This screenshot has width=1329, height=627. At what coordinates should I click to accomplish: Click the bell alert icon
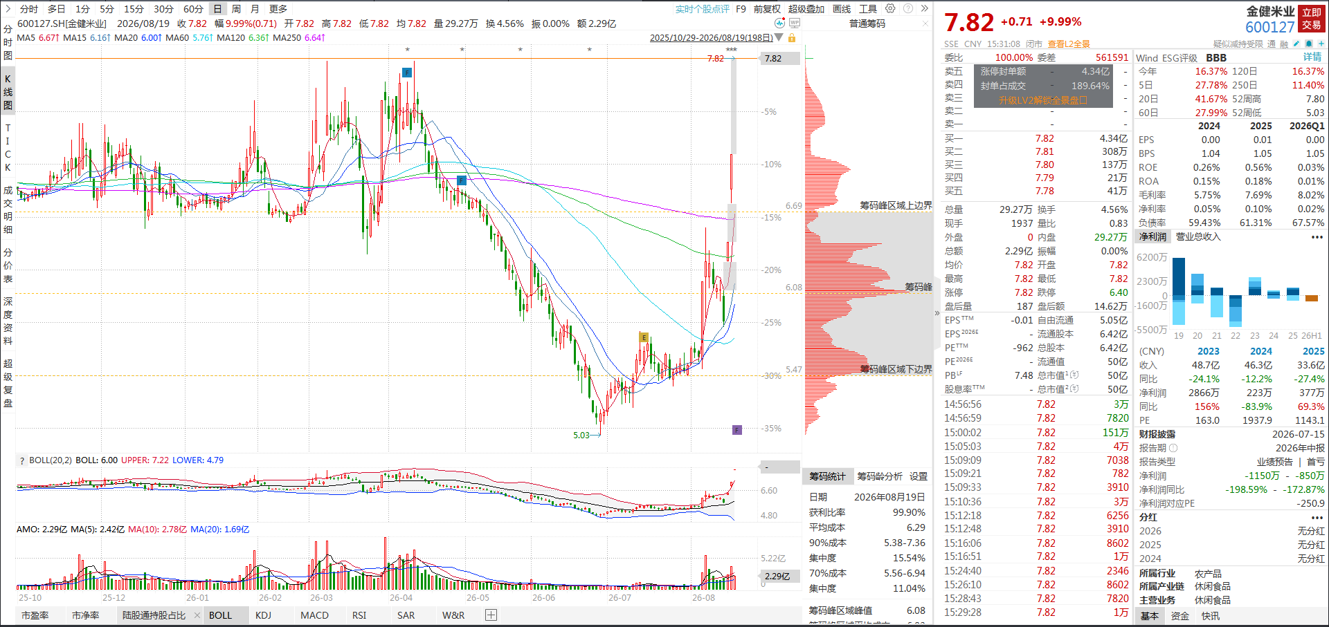(1308, 44)
